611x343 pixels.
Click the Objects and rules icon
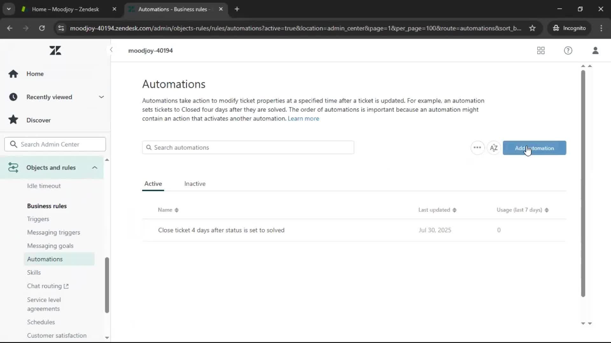pyautogui.click(x=13, y=167)
